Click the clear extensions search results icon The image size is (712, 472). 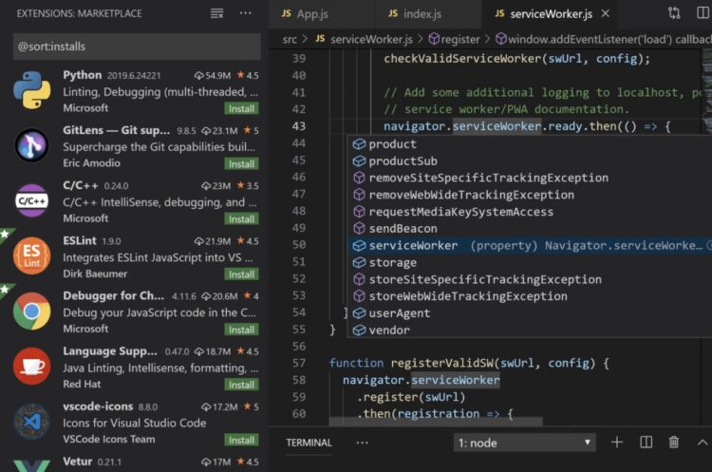click(217, 13)
